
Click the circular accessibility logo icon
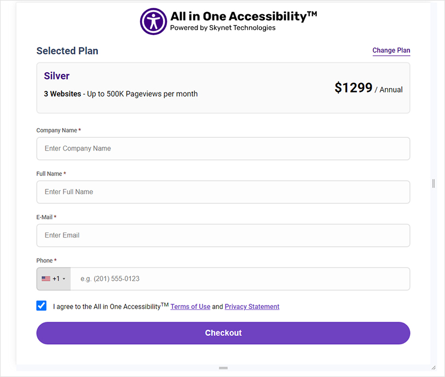[153, 21]
